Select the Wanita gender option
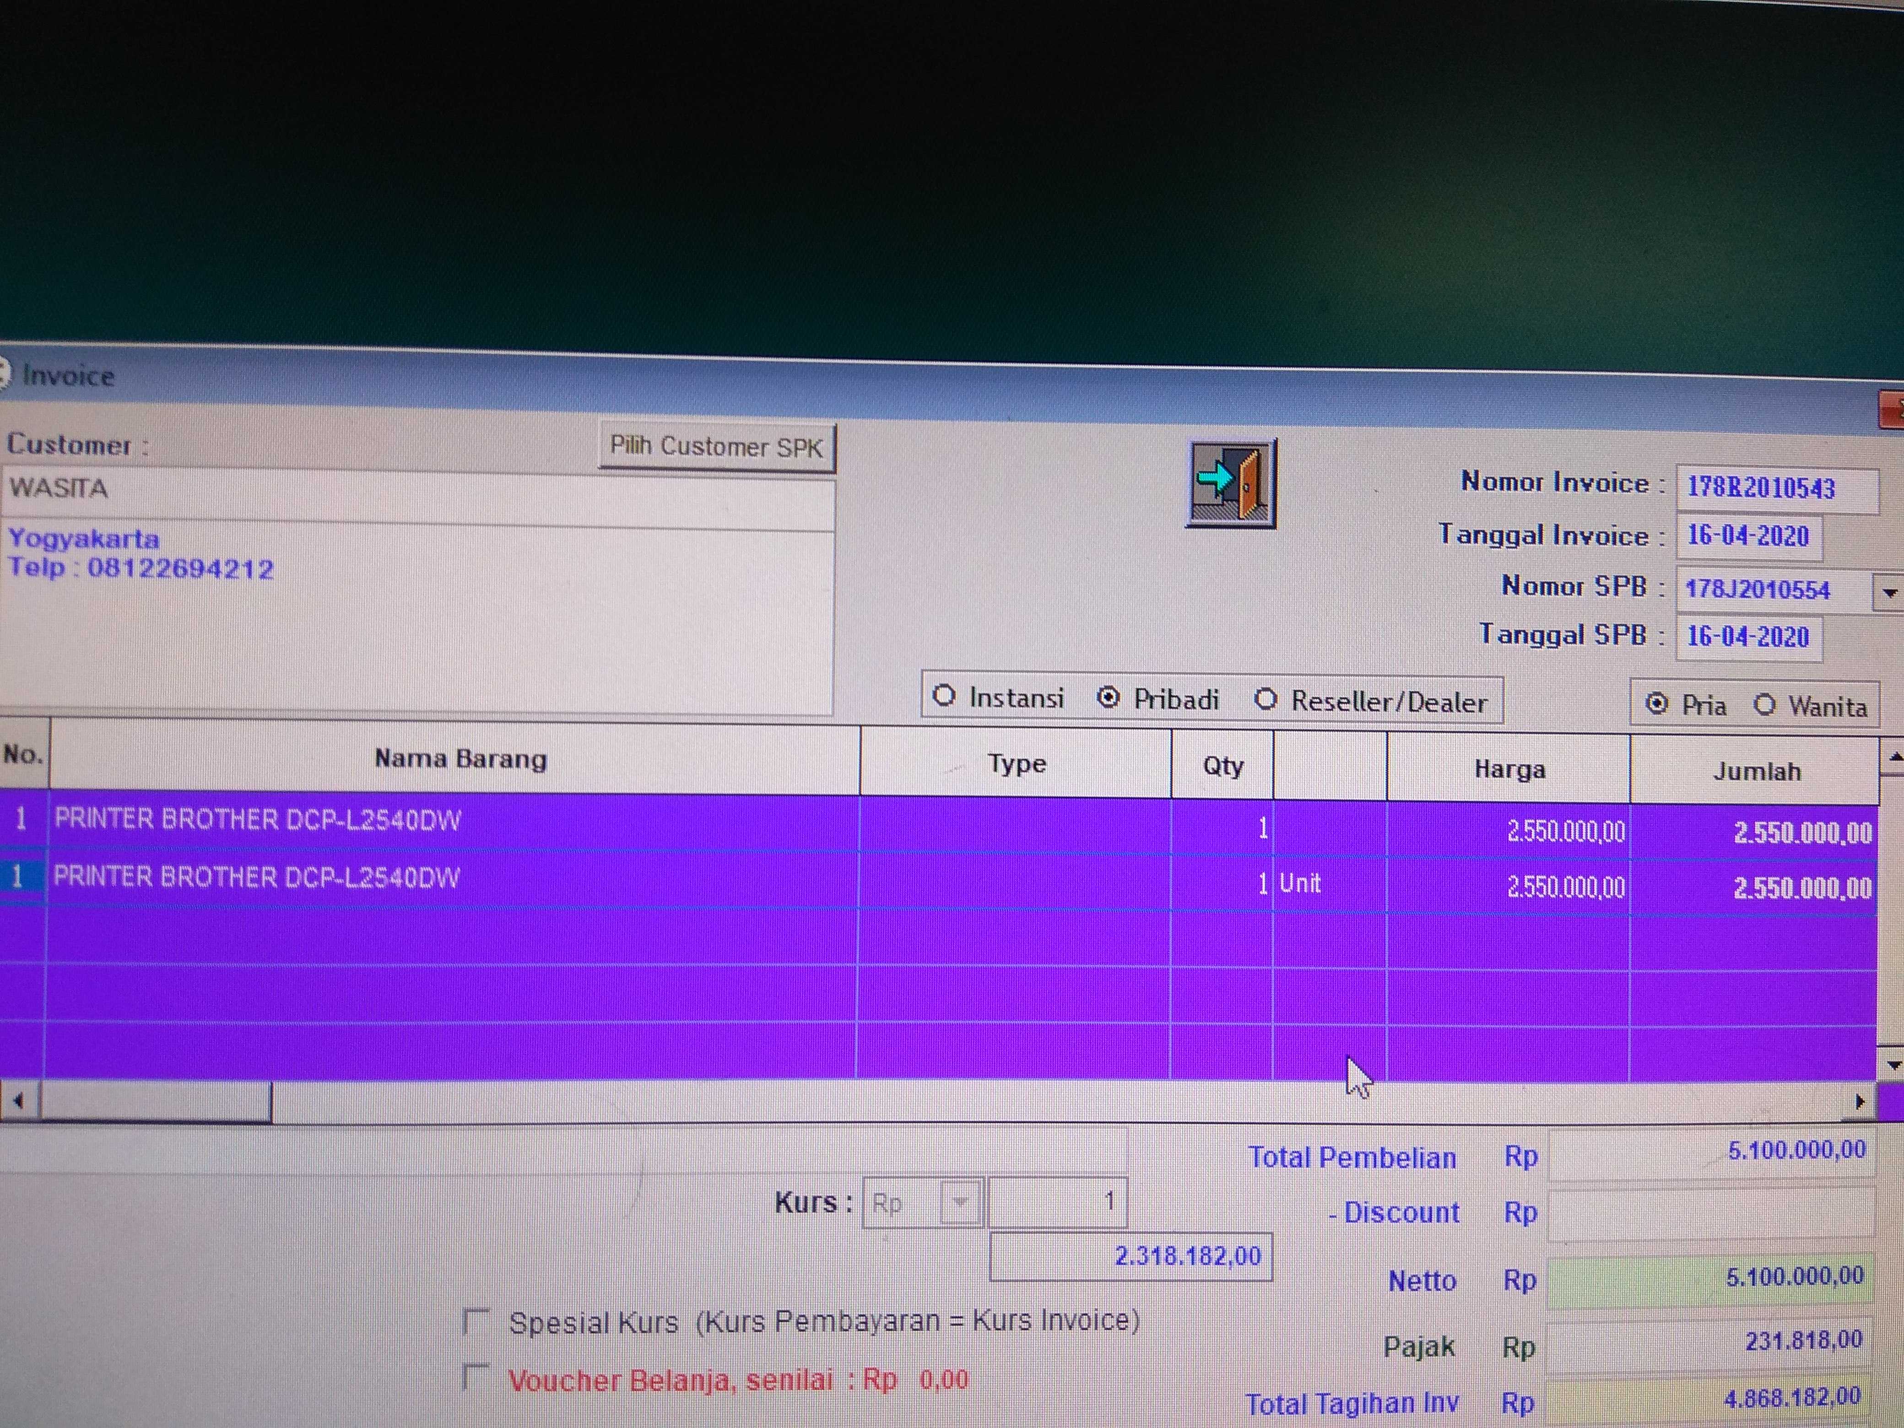The image size is (1904, 1428). [x=1764, y=705]
